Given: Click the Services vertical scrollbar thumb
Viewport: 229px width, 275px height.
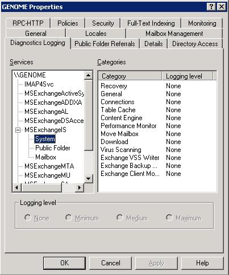Looking at the screenshot, I should tap(88, 115).
